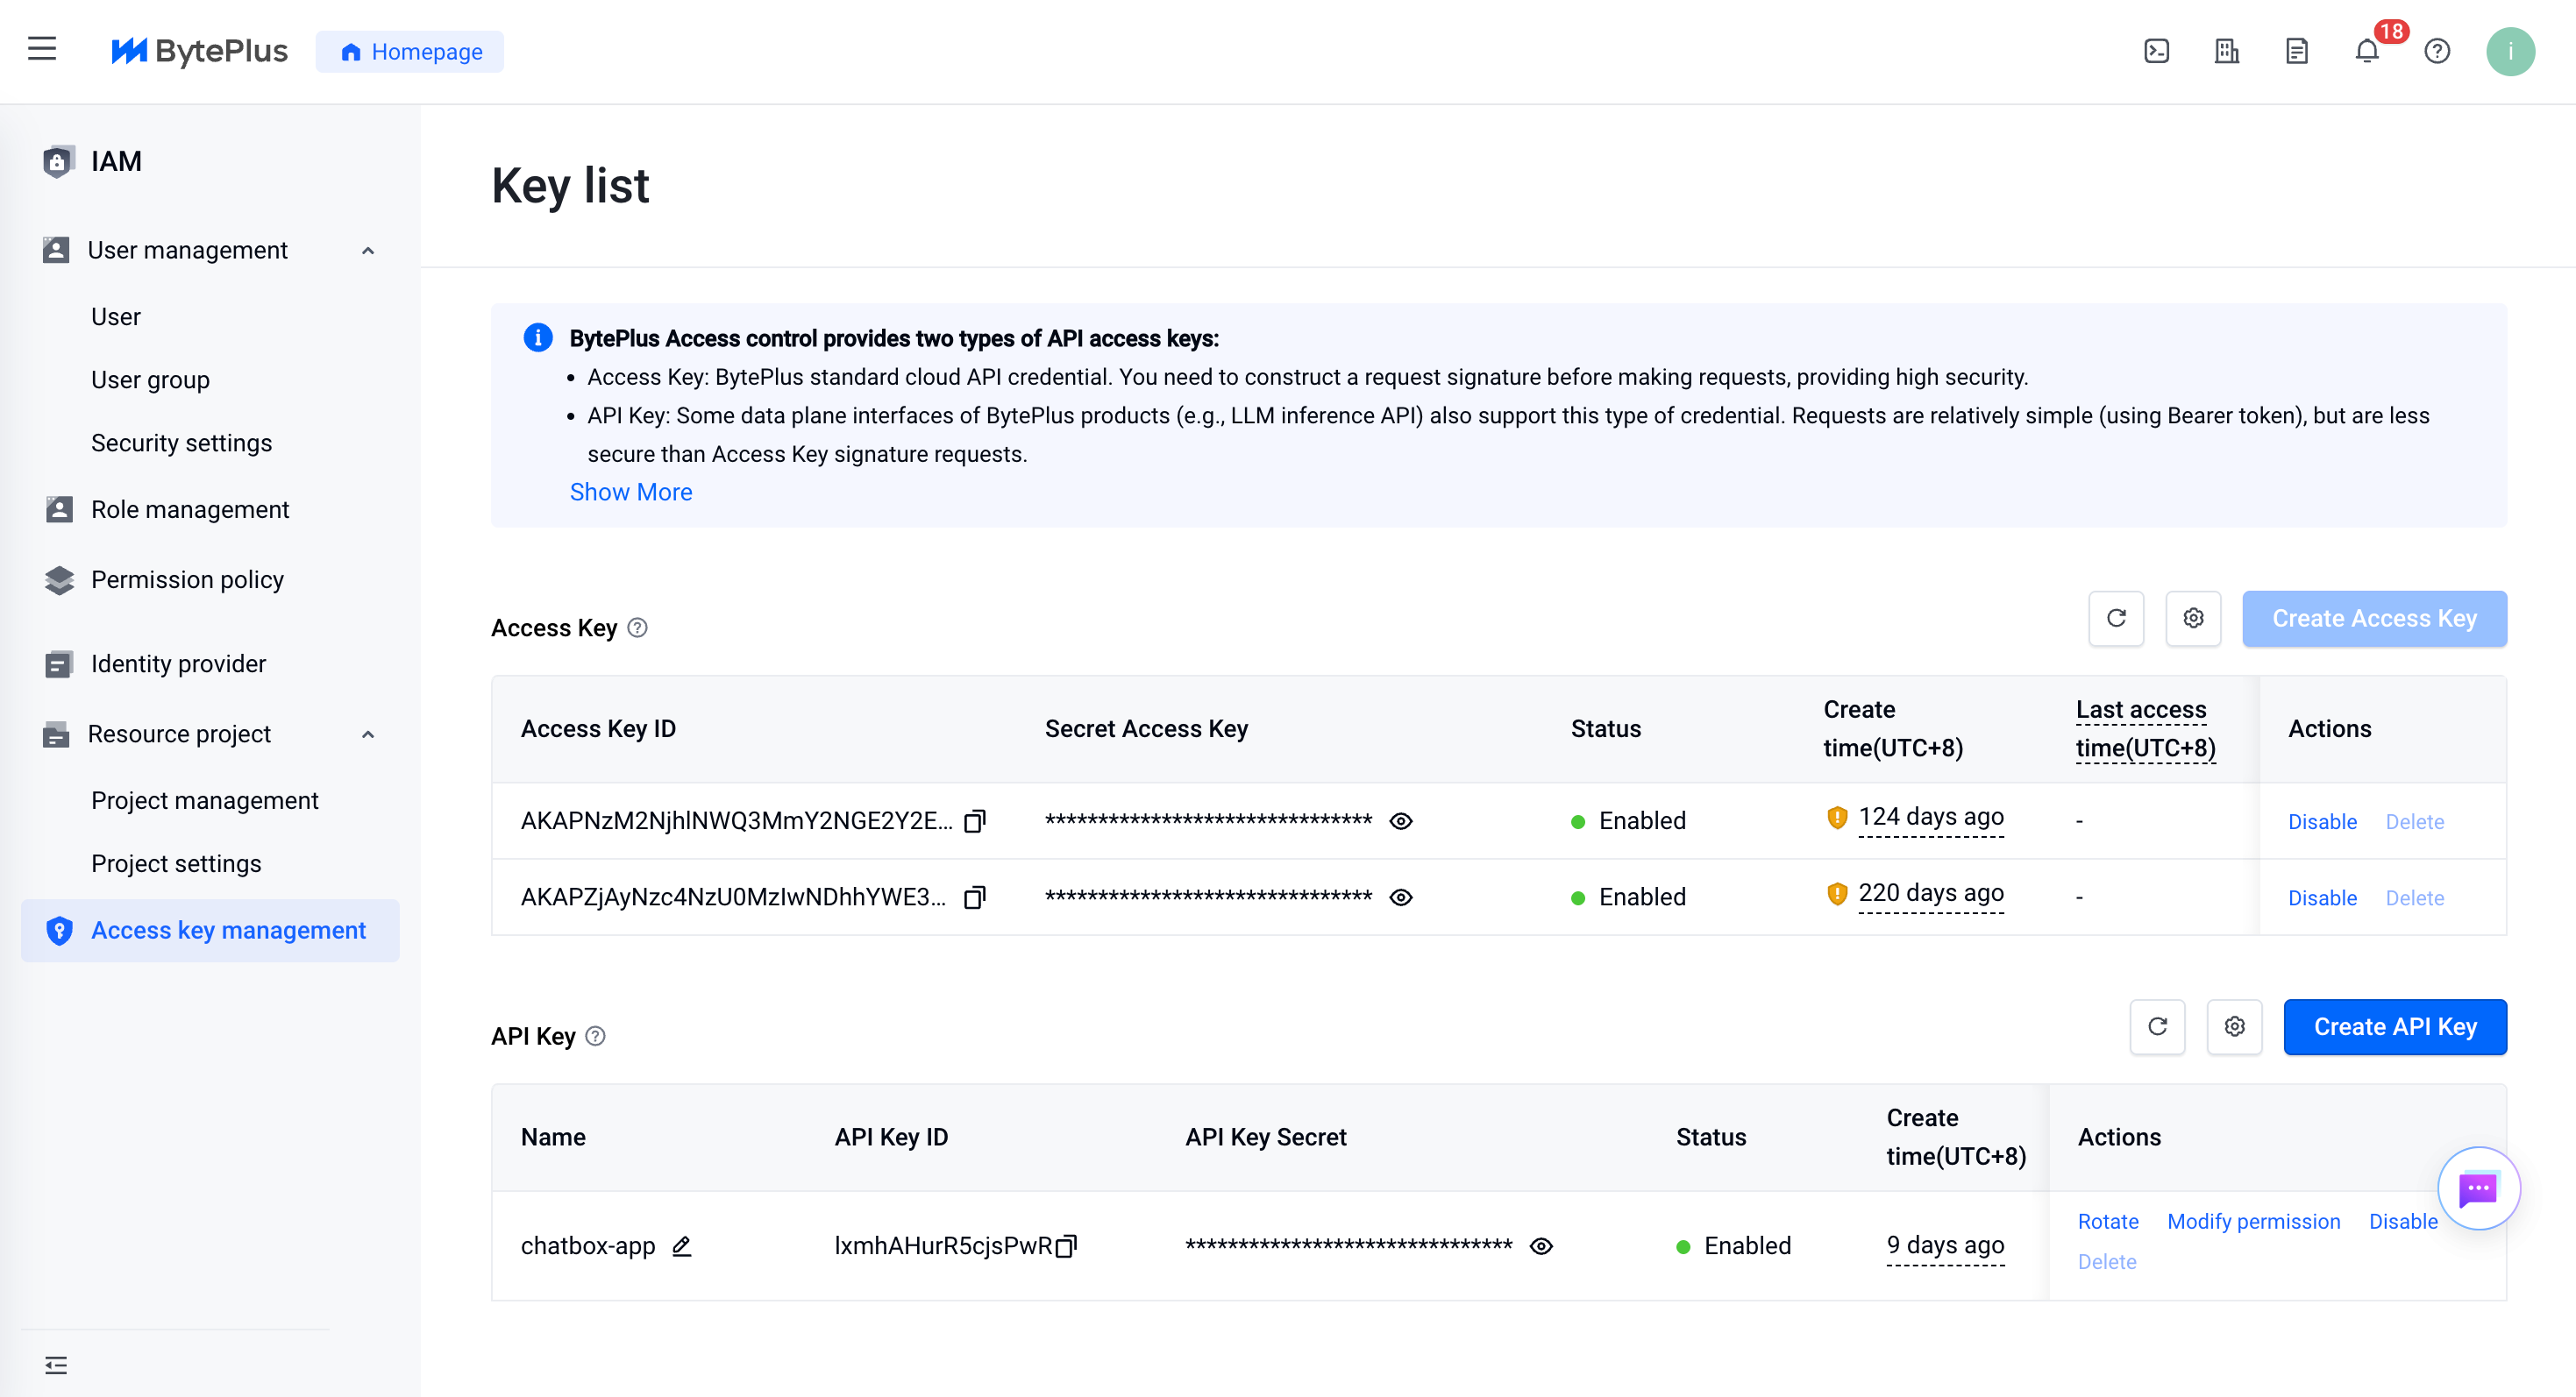Show the chatbox-app API key secret
The width and height of the screenshot is (2576, 1397).
pyautogui.click(x=1541, y=1246)
